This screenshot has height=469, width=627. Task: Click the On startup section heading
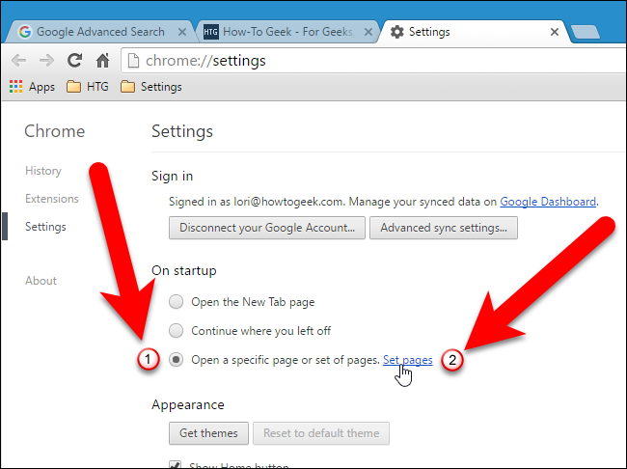tap(184, 271)
